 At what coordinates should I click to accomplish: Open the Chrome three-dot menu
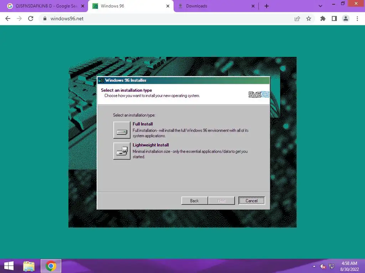click(x=357, y=18)
